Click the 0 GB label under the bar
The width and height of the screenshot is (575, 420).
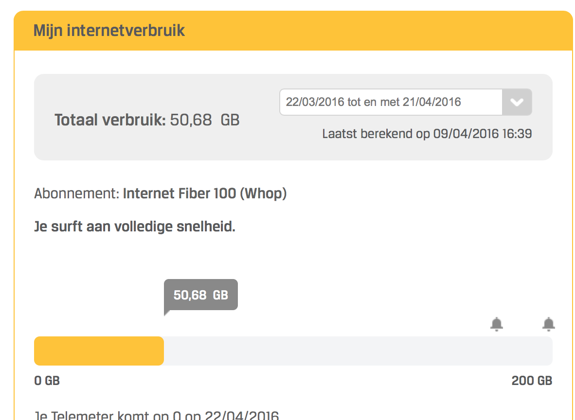tap(47, 381)
